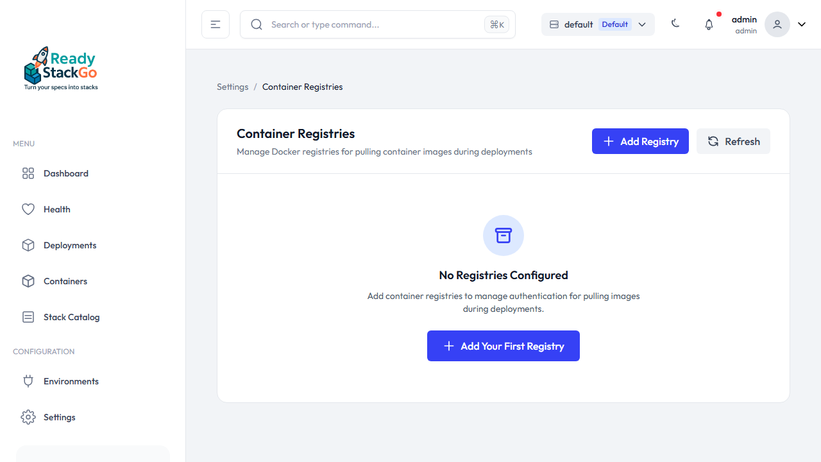
Task: Toggle the sidebar hamburger menu button
Action: coord(216,24)
